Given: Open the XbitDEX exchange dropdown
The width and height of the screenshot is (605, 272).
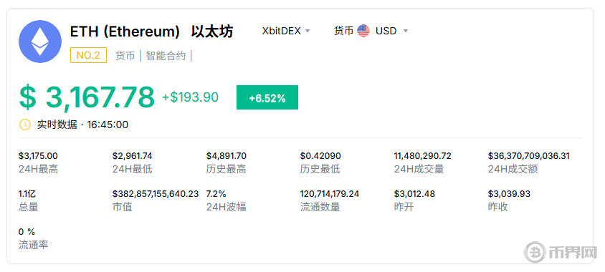Looking at the screenshot, I should pyautogui.click(x=286, y=31).
